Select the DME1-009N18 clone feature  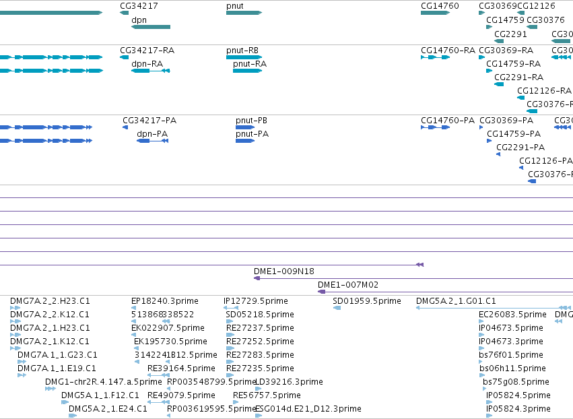click(413, 278)
